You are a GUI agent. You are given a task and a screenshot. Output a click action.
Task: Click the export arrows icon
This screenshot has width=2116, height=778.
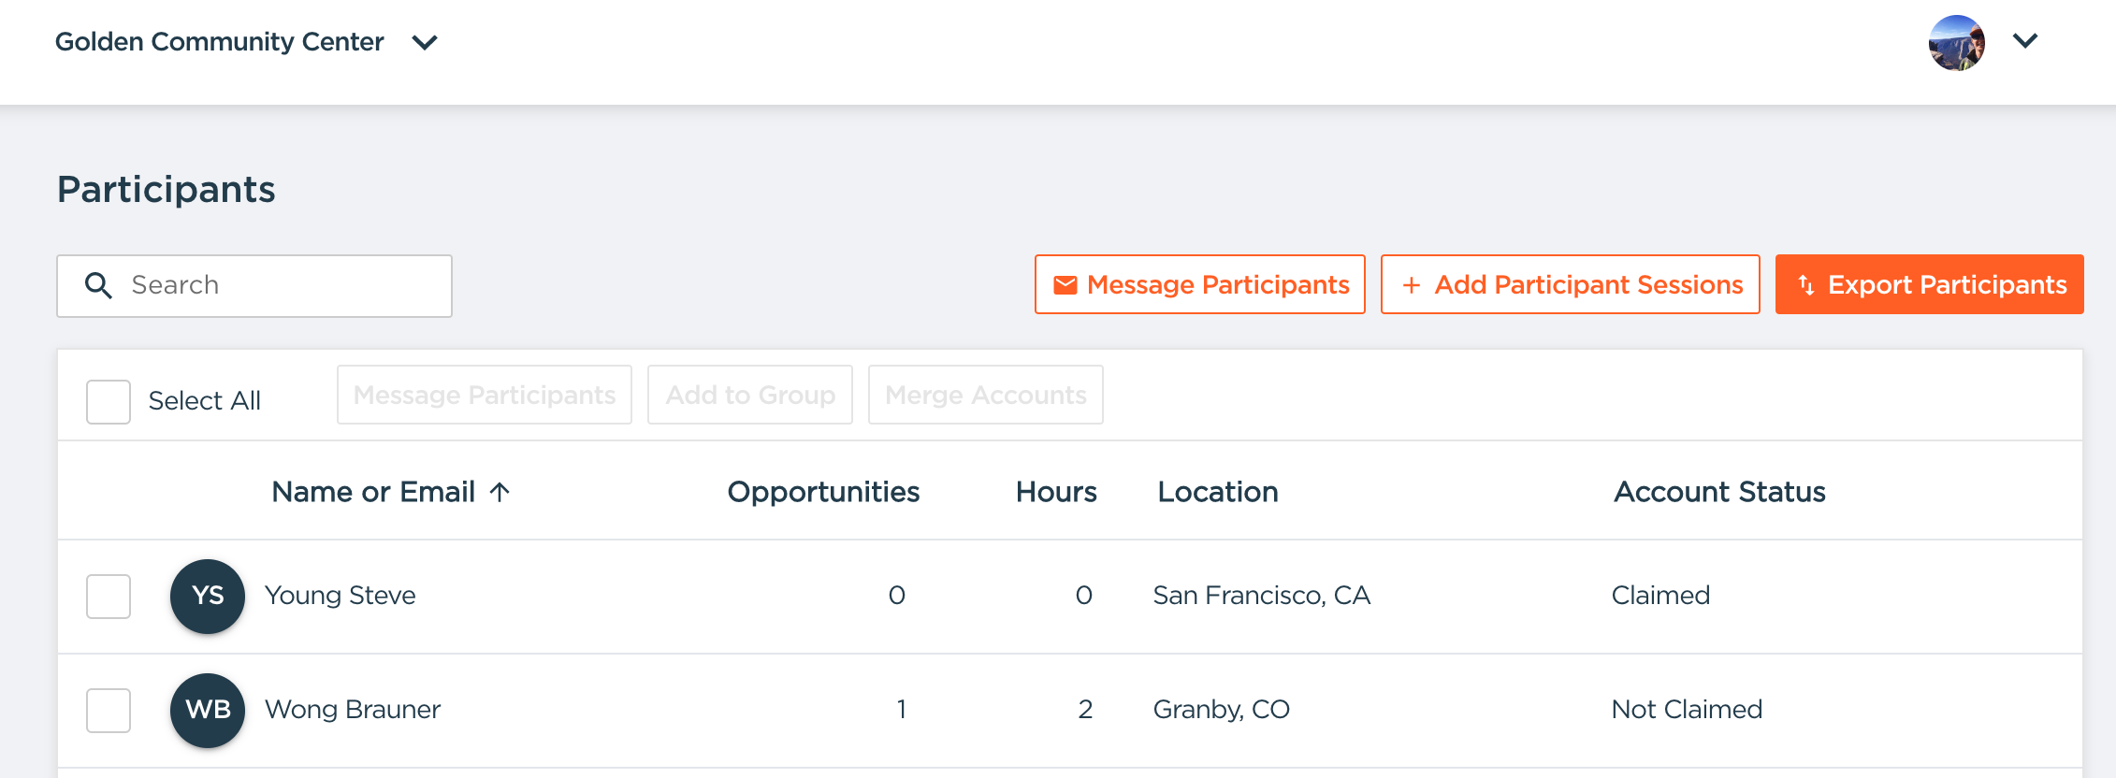[1805, 285]
